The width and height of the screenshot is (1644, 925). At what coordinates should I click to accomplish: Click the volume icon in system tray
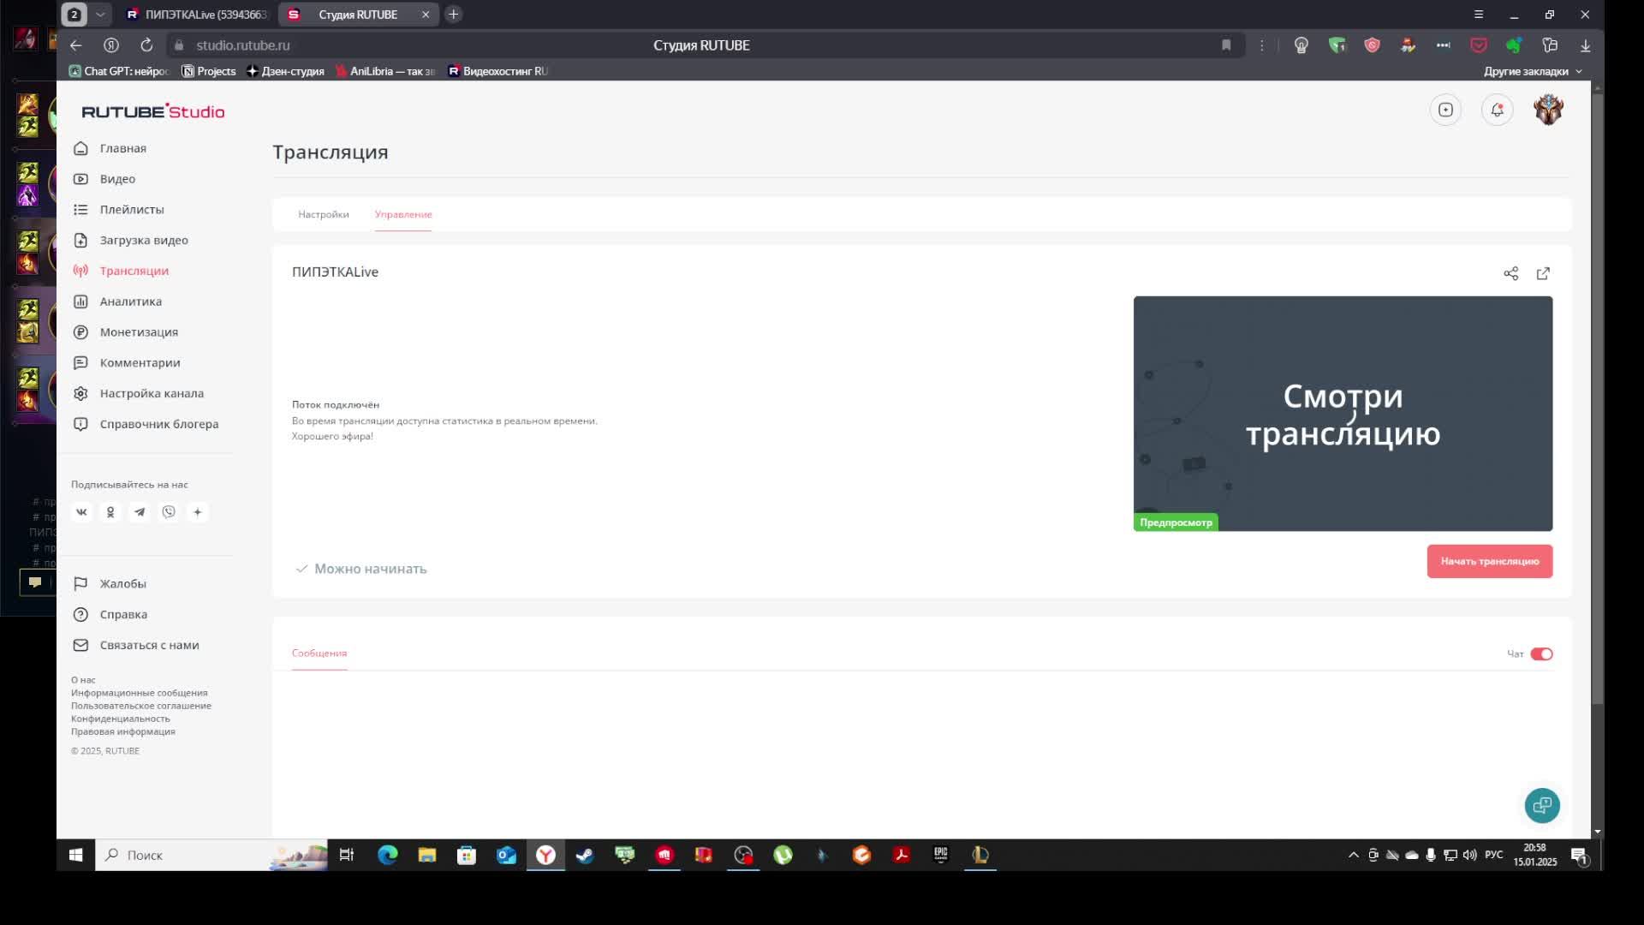[1469, 855]
